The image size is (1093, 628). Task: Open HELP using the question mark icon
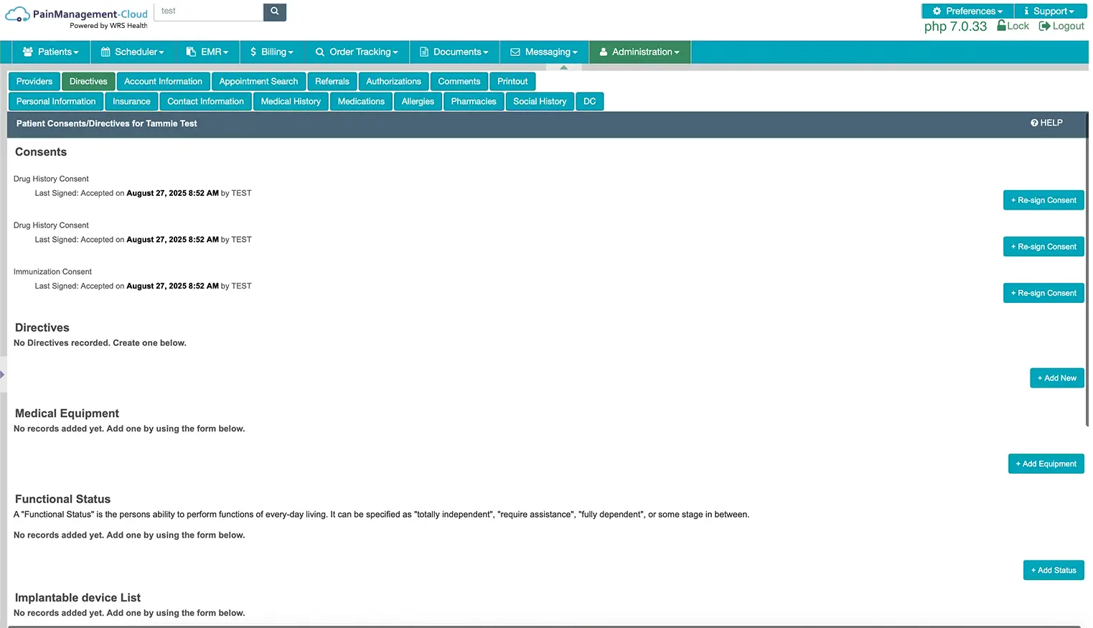(x=1034, y=123)
